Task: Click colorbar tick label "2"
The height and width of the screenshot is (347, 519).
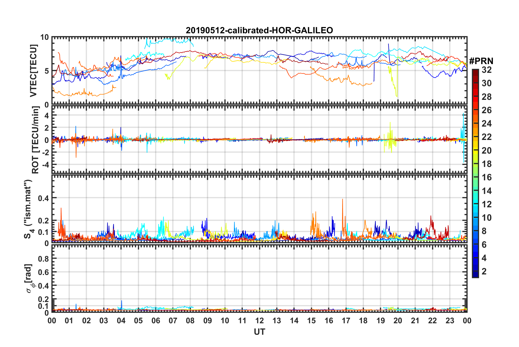Action: 484,271
